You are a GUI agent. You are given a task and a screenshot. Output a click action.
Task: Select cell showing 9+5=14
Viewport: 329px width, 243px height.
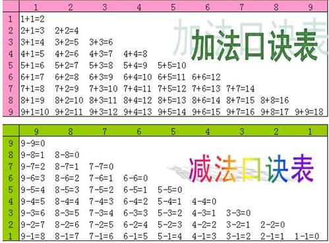(x=172, y=112)
